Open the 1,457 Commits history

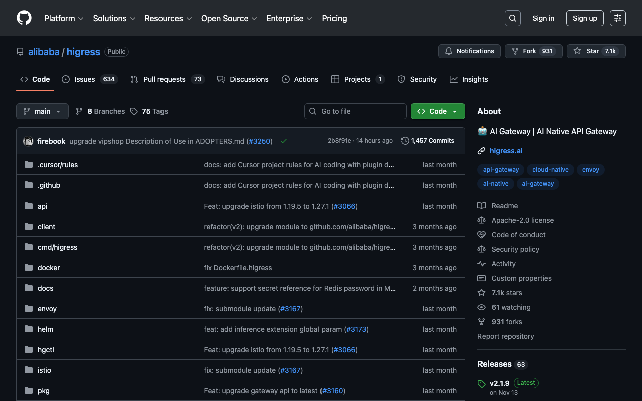(428, 141)
